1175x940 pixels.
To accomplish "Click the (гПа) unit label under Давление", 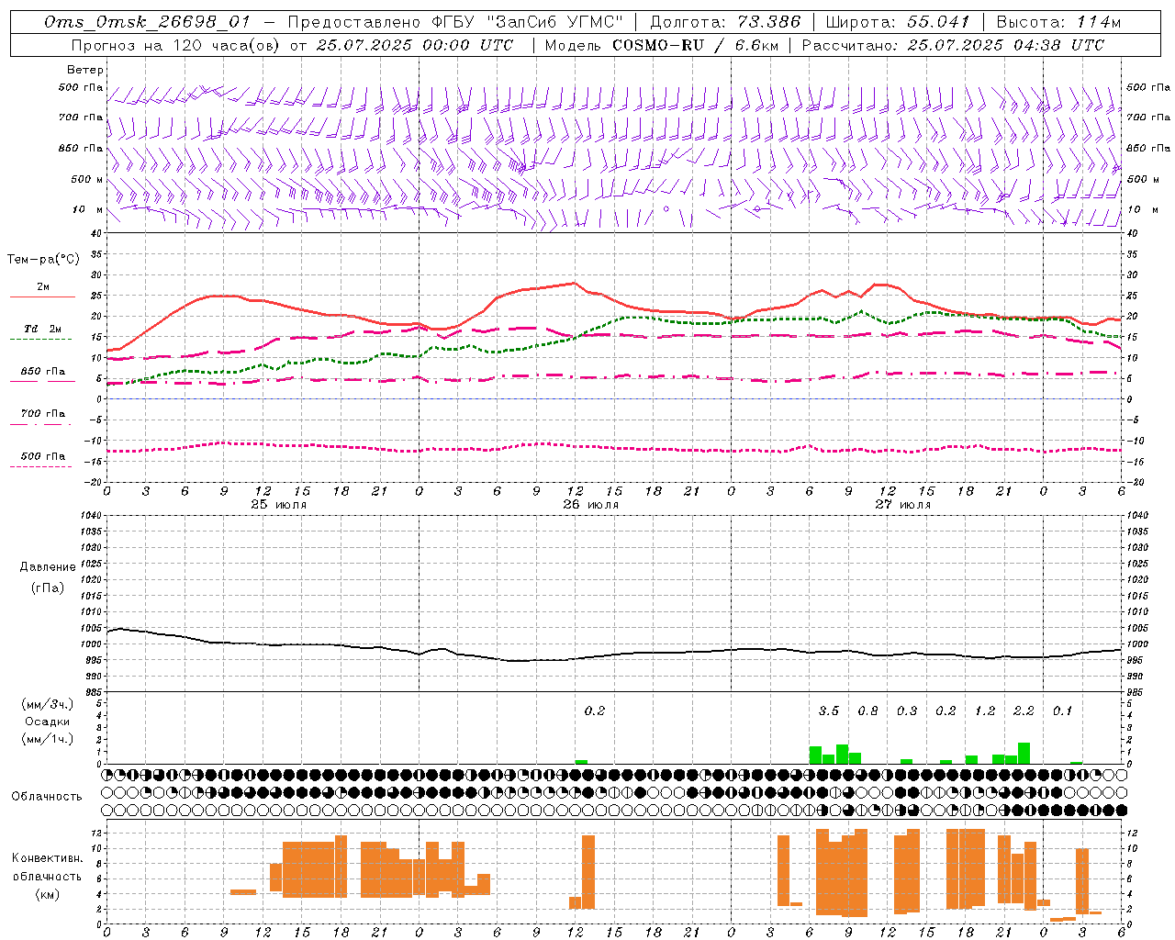I will 47,587.
